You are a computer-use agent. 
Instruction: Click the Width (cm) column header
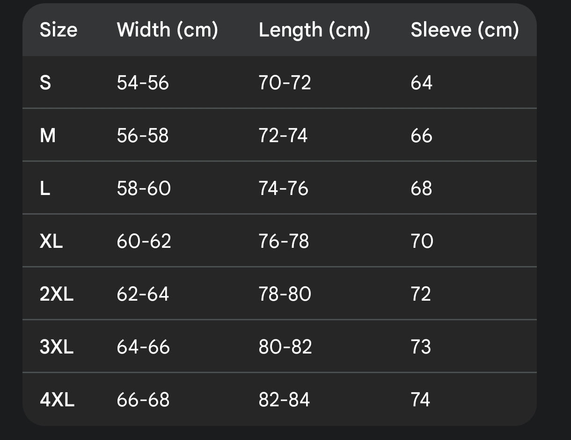pyautogui.click(x=168, y=30)
